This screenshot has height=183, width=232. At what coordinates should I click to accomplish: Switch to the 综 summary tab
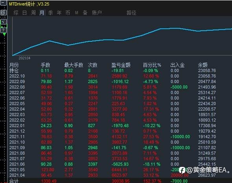pos(16,13)
